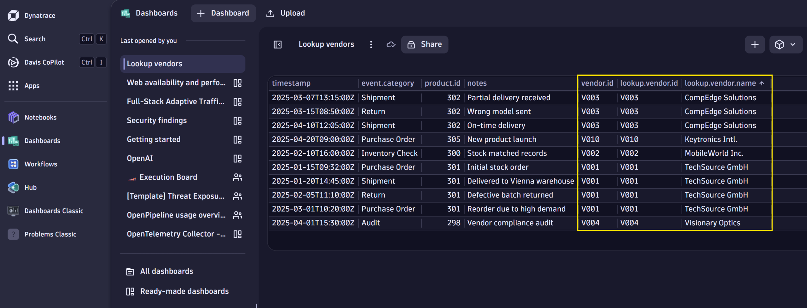Collapse the panel using the sidebar toggle

(x=277, y=44)
